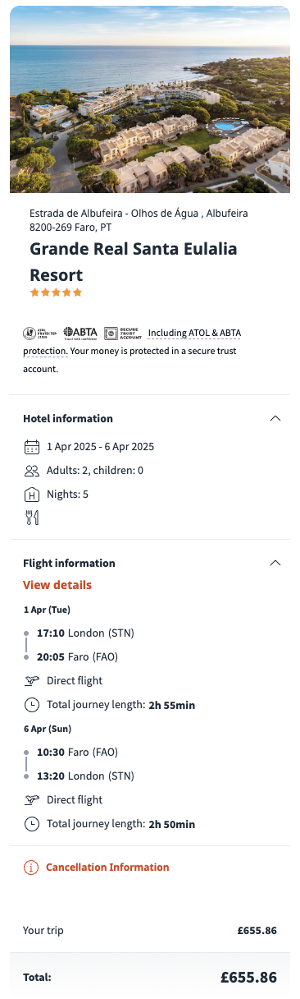Open View details for flights
300x999 pixels.
[57, 585]
